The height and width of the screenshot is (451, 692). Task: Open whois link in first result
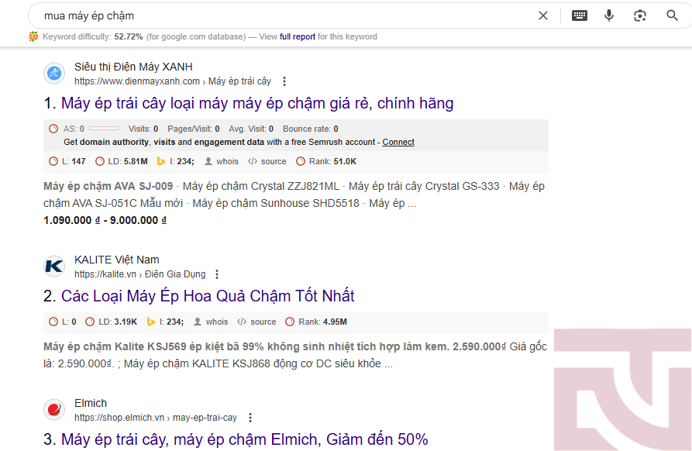(227, 161)
